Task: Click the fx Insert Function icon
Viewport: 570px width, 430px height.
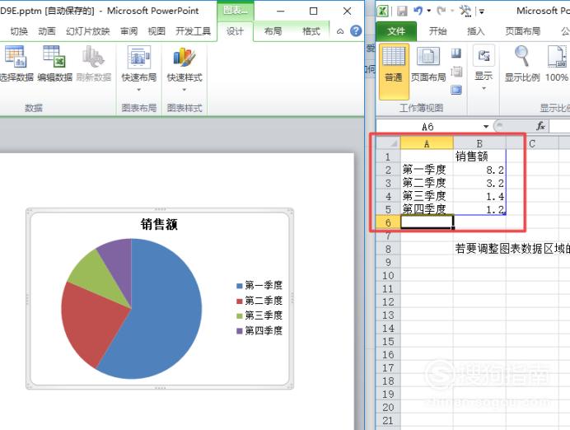Action: [x=540, y=126]
